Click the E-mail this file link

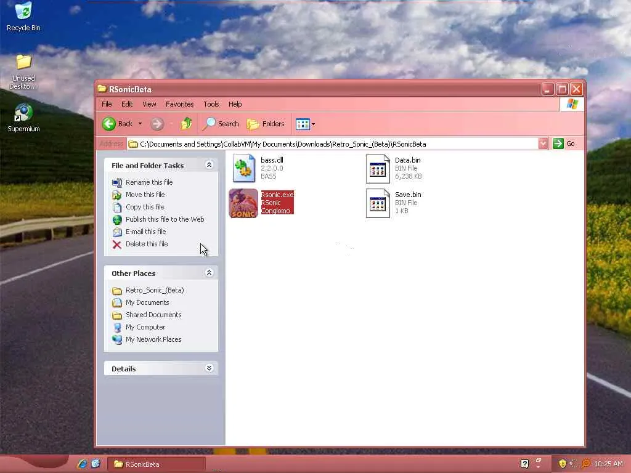click(x=145, y=232)
